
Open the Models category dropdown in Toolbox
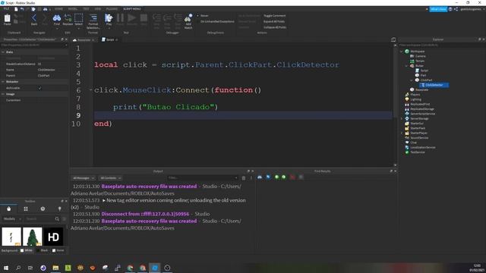[12, 219]
